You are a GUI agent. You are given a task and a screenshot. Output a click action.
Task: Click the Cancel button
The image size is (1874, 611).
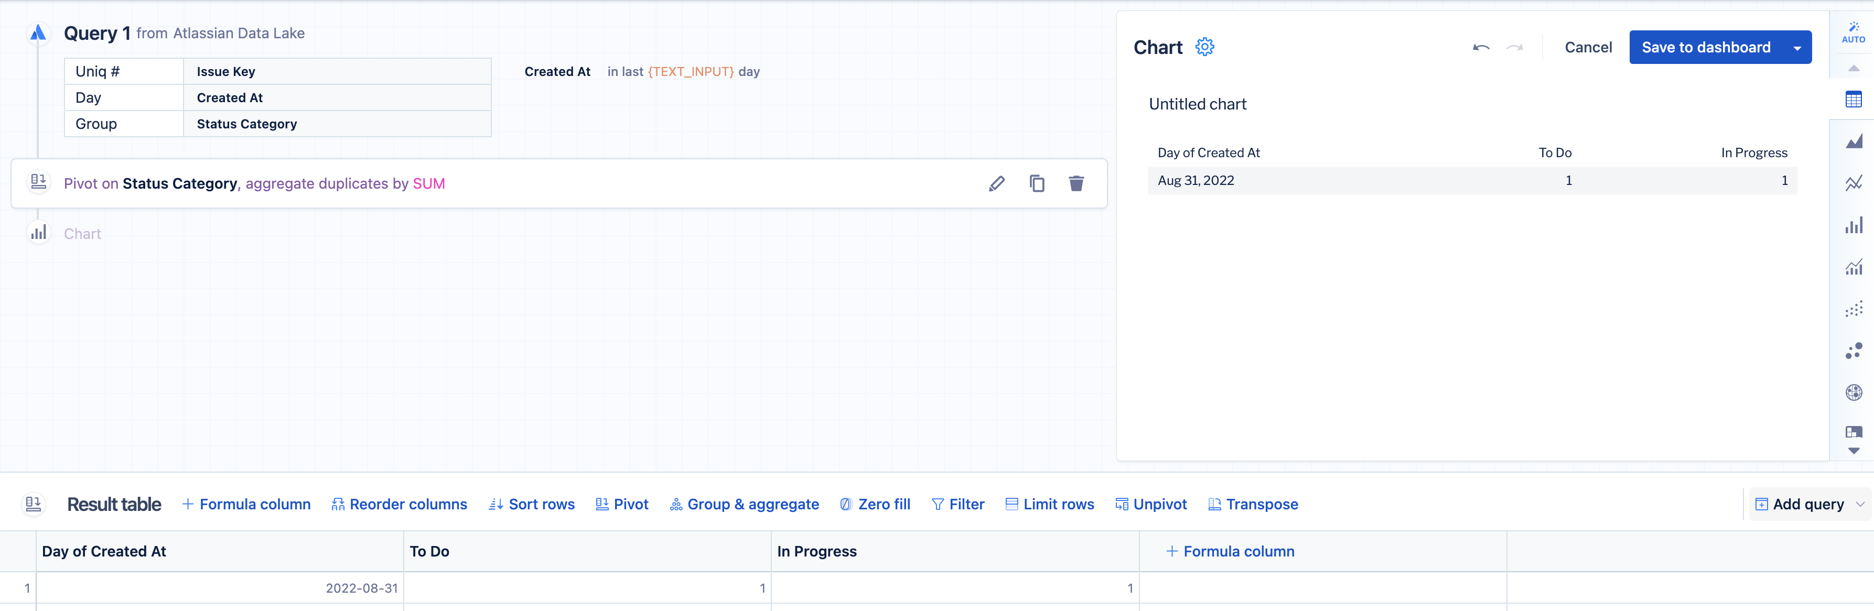(x=1587, y=47)
